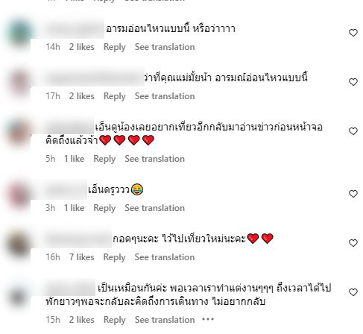Reply to the 15h comment
Viewport: 363px width, 334px height.
pos(115,320)
